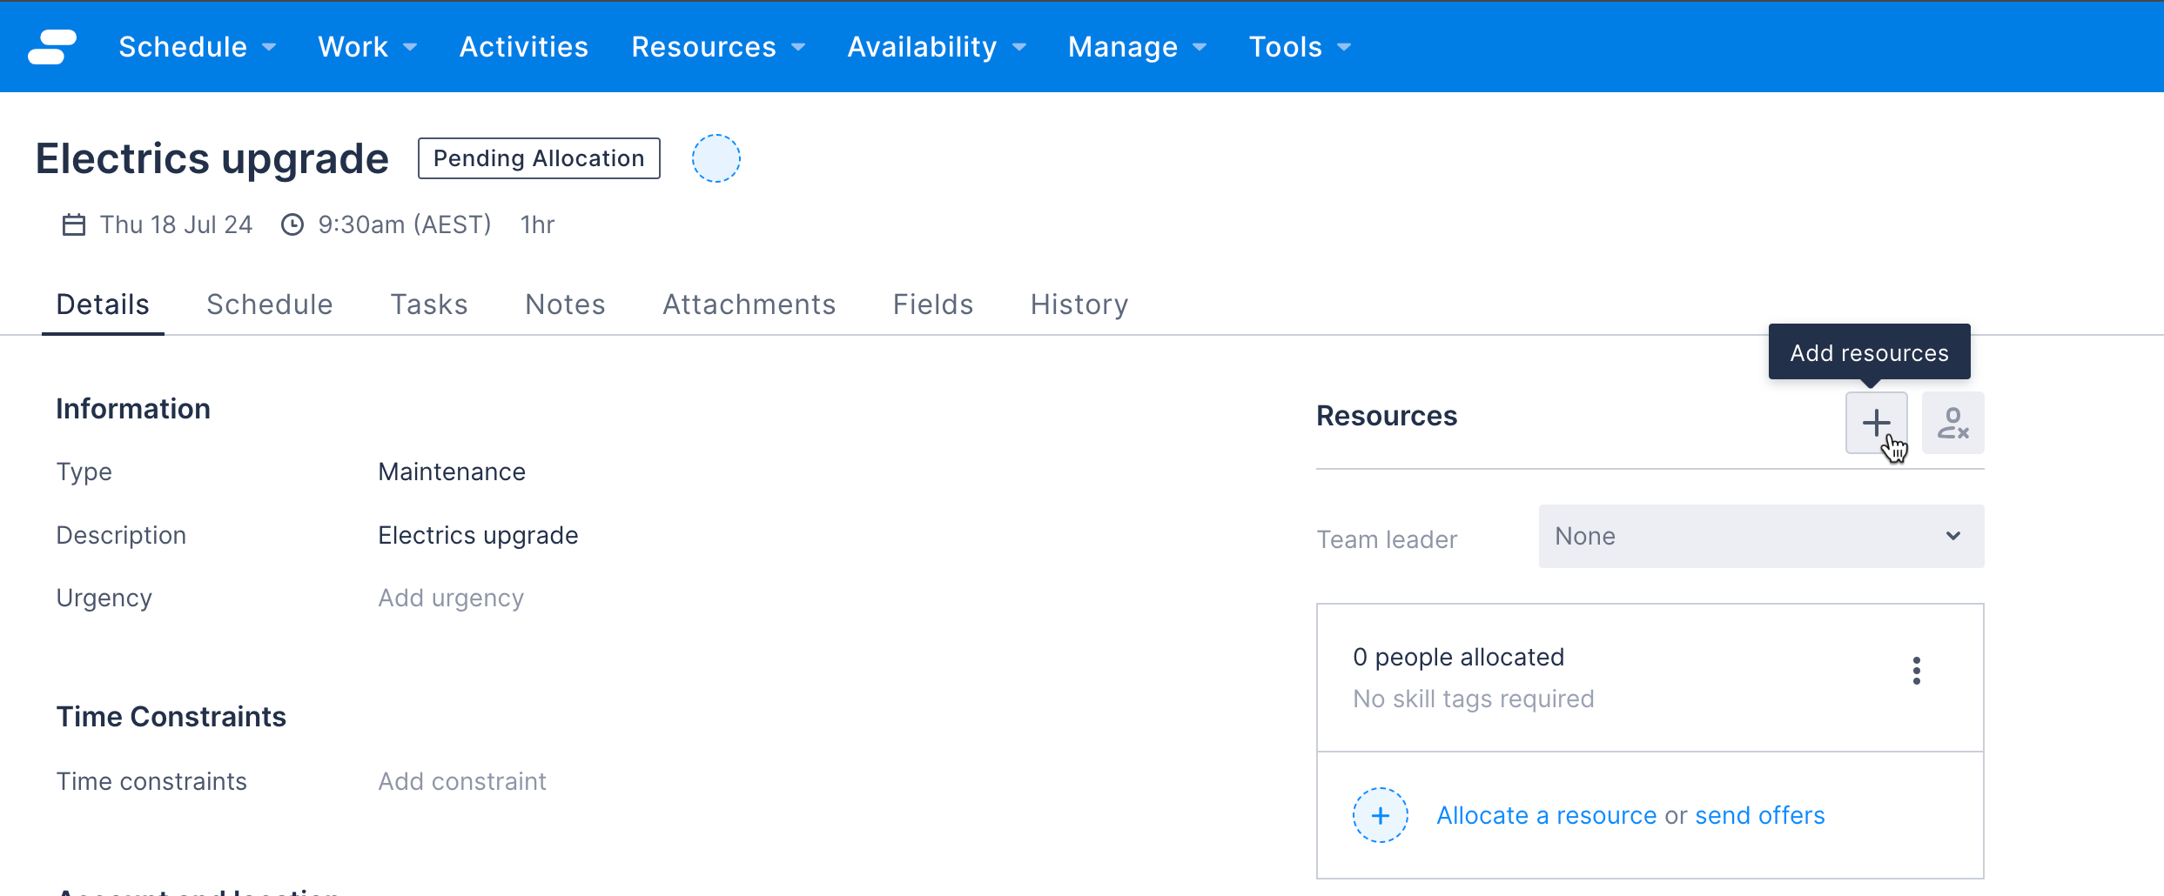This screenshot has width=2164, height=896.
Task: Open the kebab menu on the allocation card
Action: coord(1916,671)
